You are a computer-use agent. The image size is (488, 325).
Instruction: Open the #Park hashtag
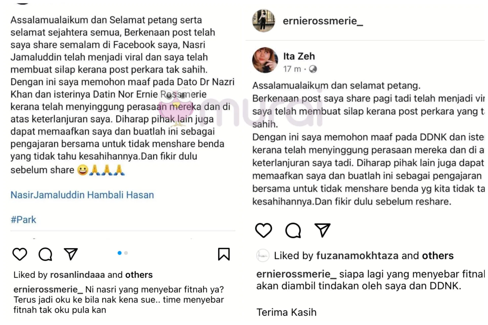[23, 220]
